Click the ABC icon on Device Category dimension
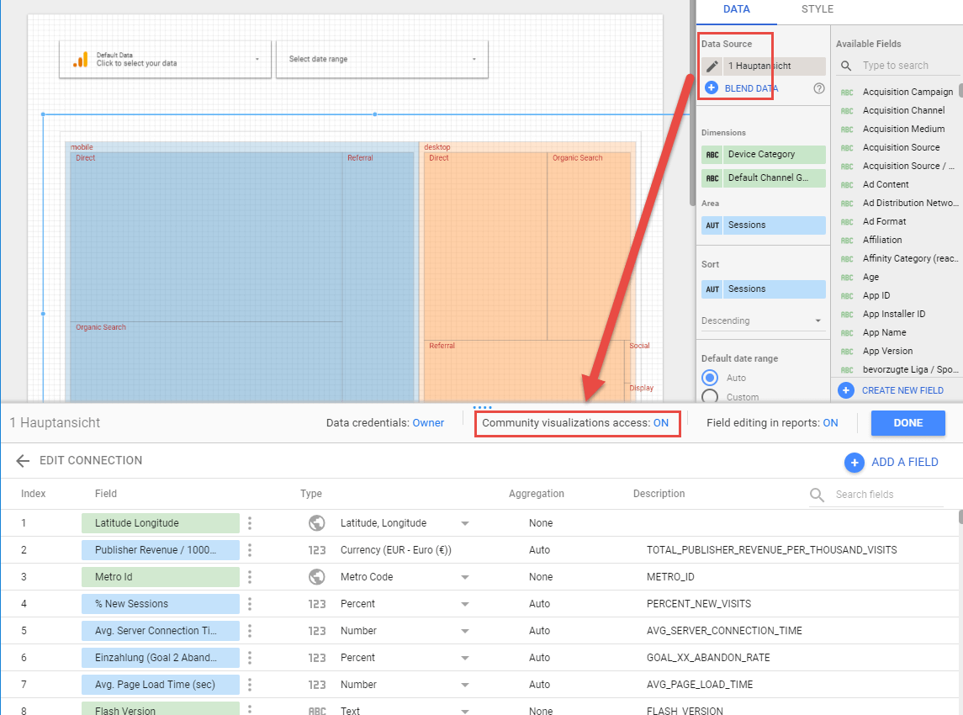The height and width of the screenshot is (715, 963). click(x=712, y=155)
